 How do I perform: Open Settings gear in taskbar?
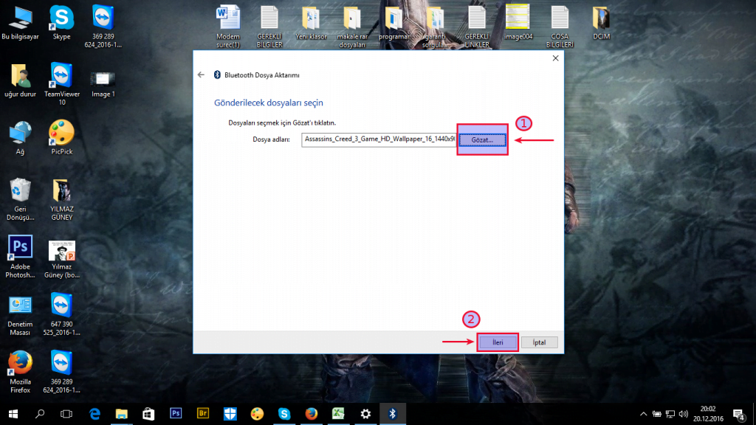[365, 413]
